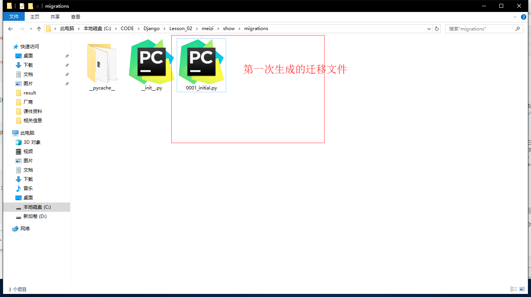Open the 文件 ribbon tab
Screen dimensions: 531x297
point(14,17)
